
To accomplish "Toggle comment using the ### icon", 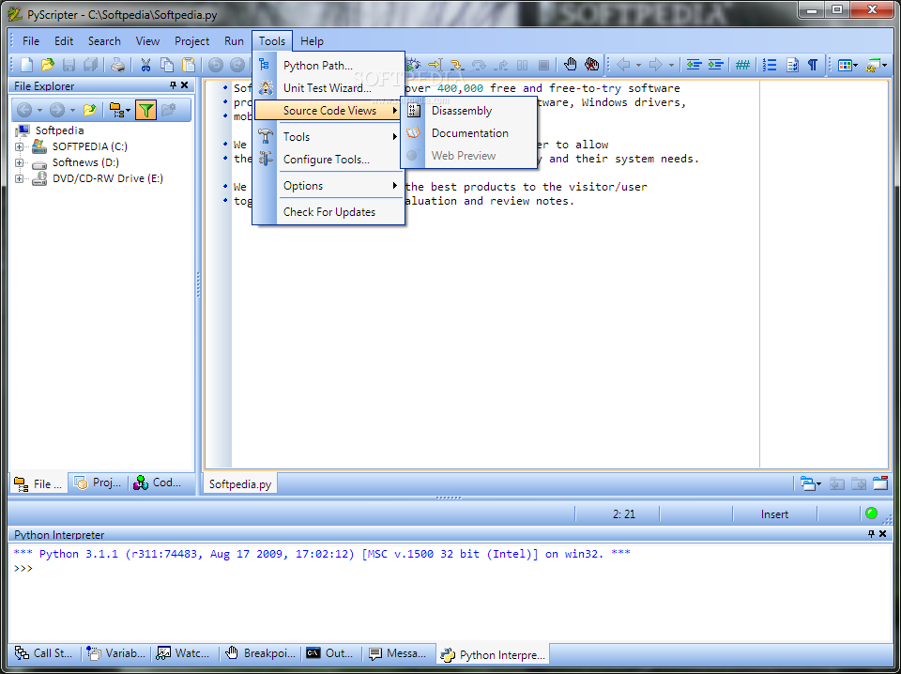I will (742, 65).
